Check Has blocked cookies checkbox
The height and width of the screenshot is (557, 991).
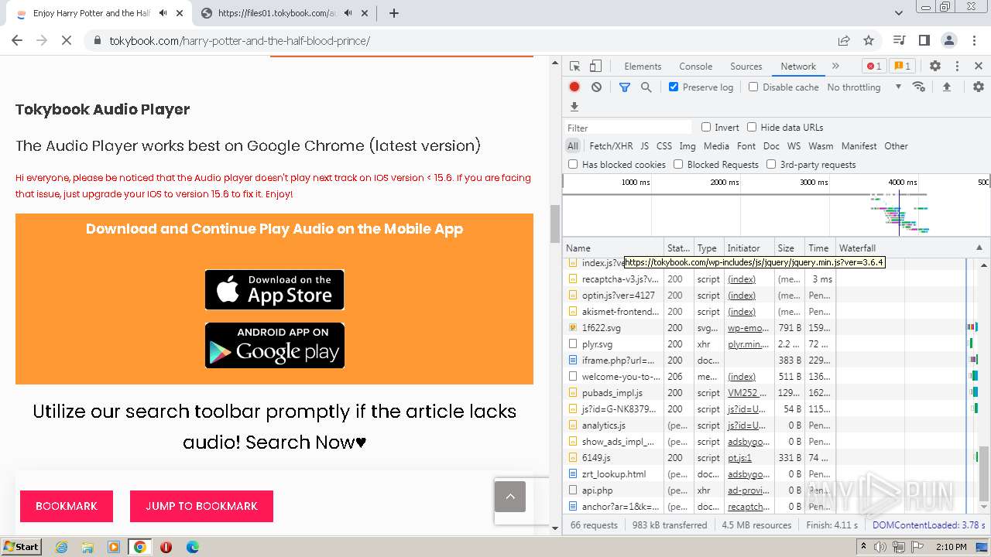[x=573, y=164]
